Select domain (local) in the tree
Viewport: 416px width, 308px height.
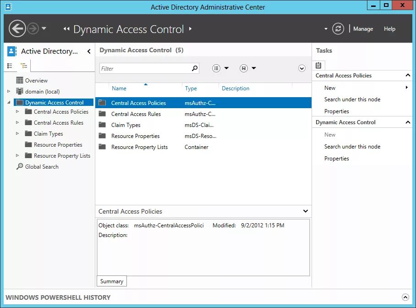43,91
